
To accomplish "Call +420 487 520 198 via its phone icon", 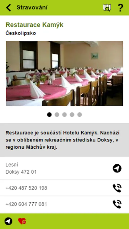I will [x=117, y=188].
